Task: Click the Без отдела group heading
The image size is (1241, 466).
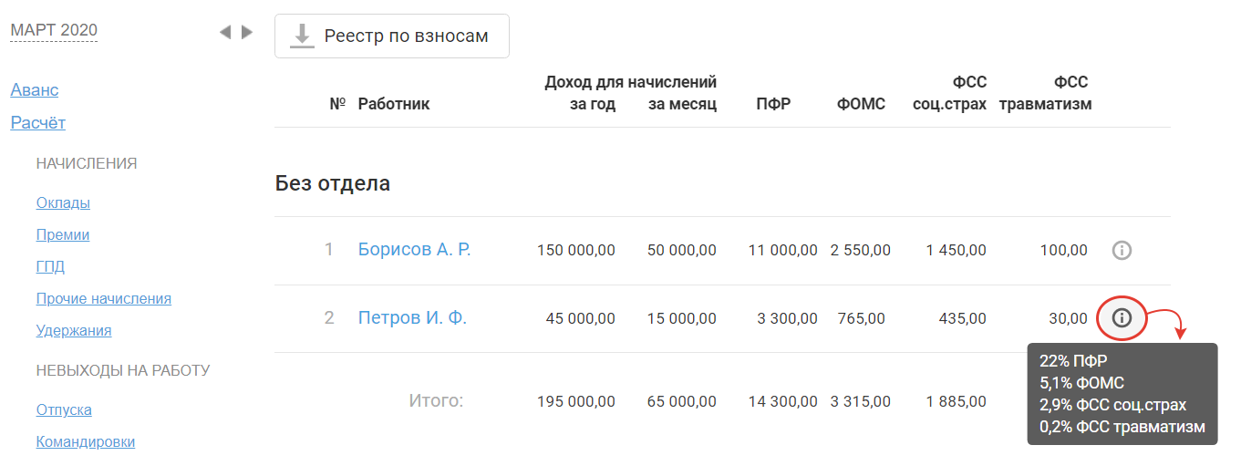Action: pos(333,183)
